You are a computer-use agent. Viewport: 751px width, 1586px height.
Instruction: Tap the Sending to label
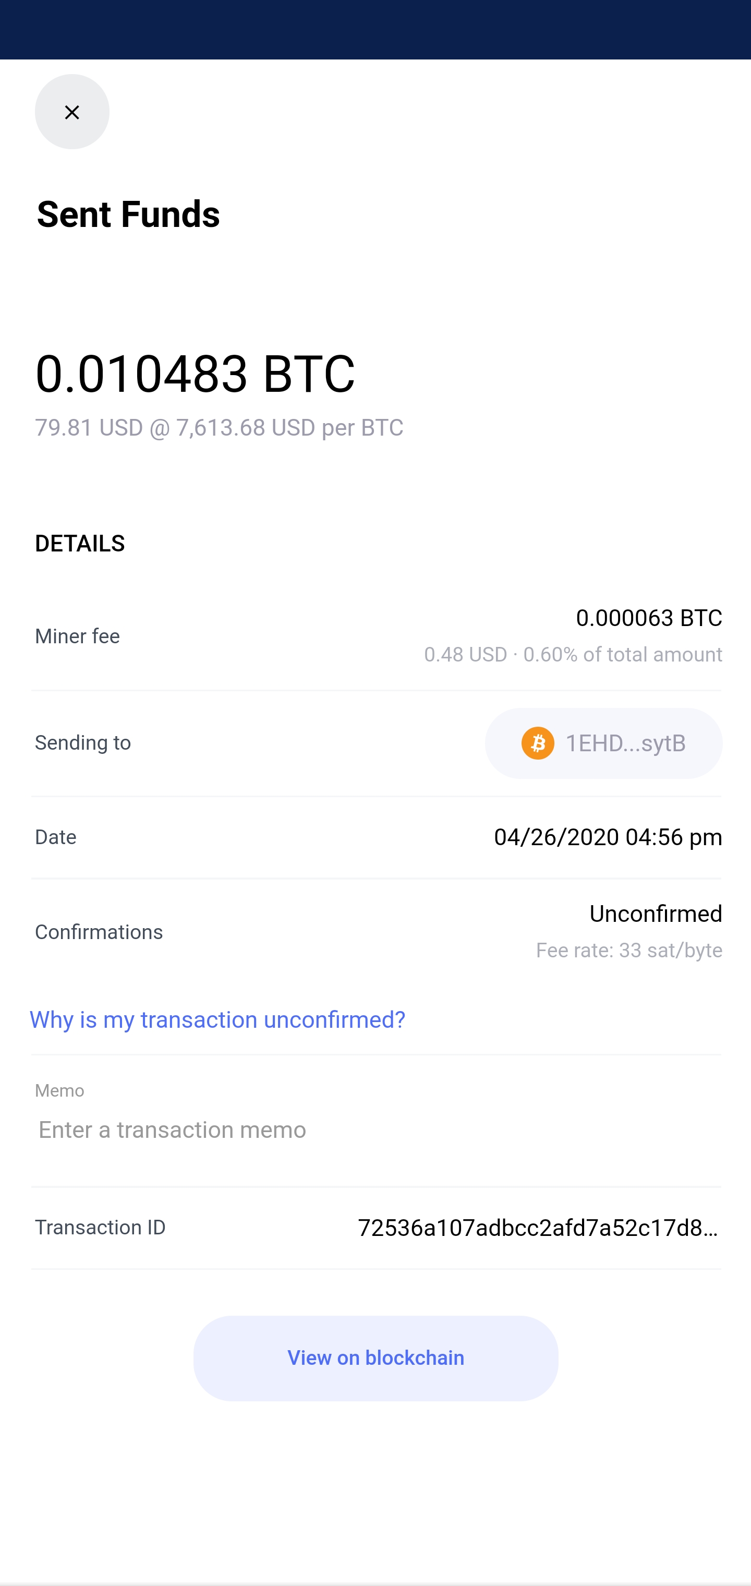click(83, 742)
